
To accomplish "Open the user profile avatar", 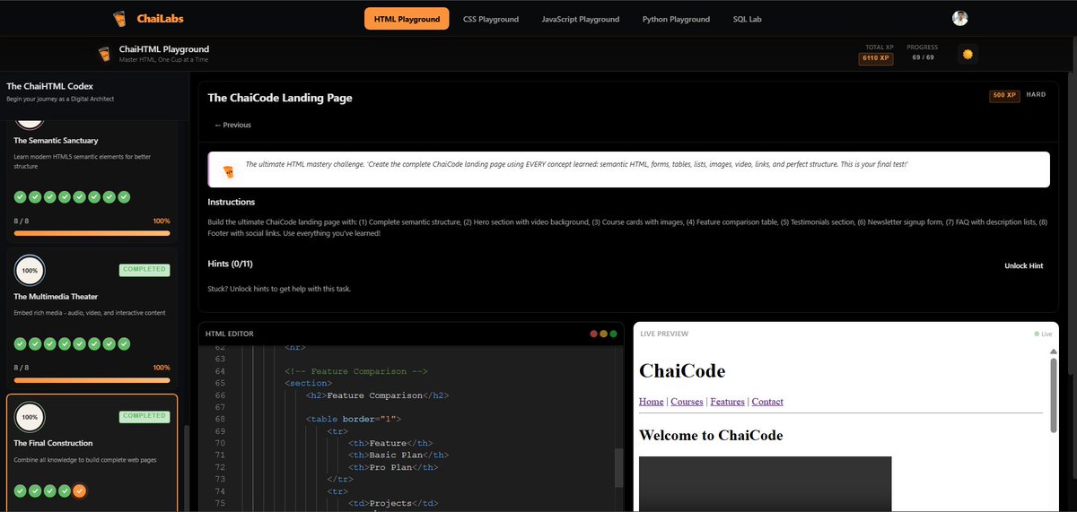I will 960,18.
